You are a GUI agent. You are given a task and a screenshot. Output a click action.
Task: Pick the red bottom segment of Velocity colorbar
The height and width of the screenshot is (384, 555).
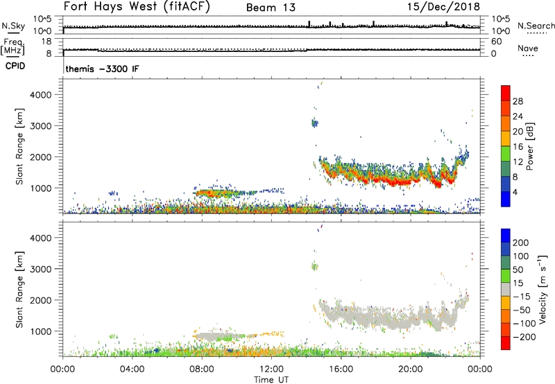(506, 343)
